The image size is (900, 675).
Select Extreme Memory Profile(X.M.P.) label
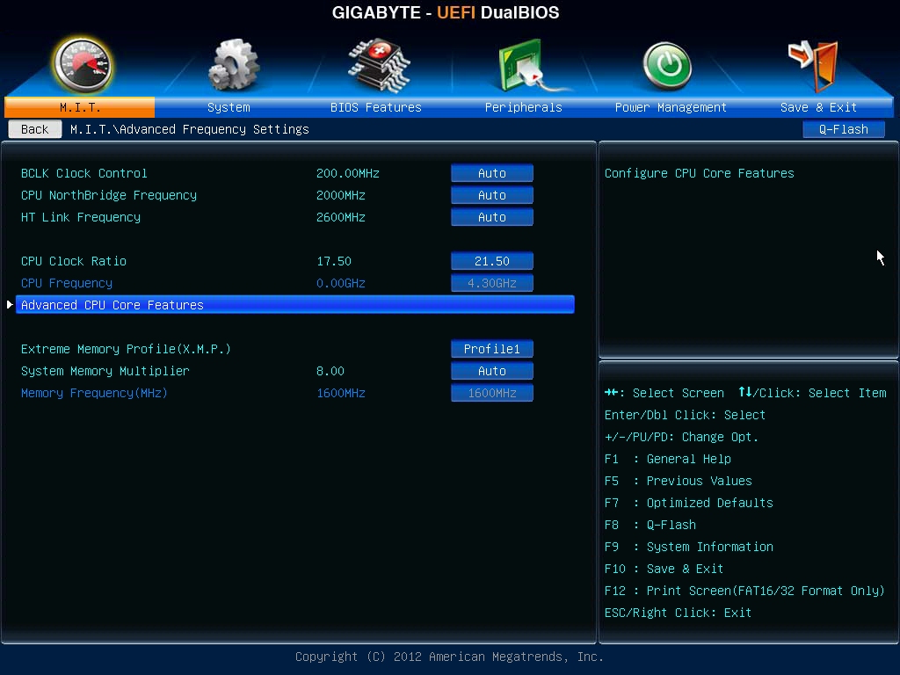[126, 349]
